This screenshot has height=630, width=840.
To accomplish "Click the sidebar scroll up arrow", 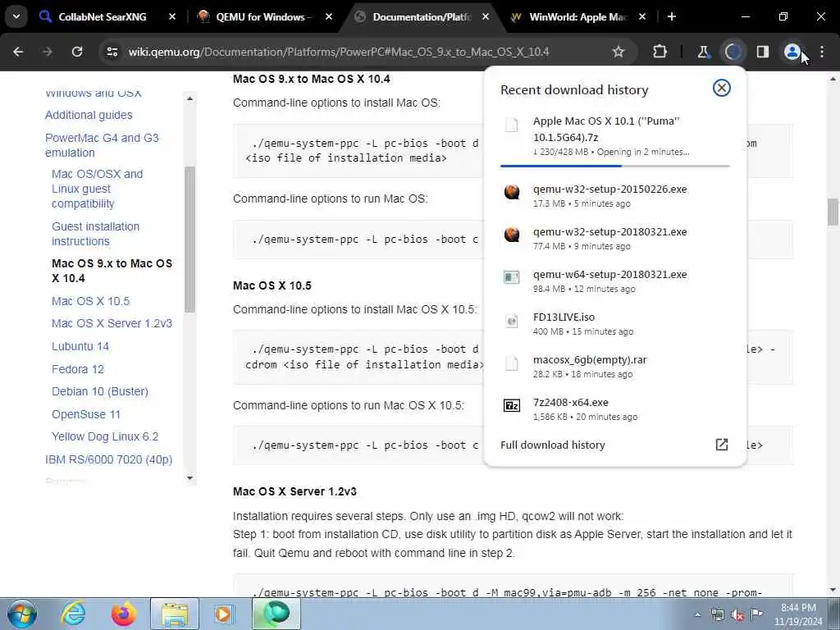I will point(189,98).
